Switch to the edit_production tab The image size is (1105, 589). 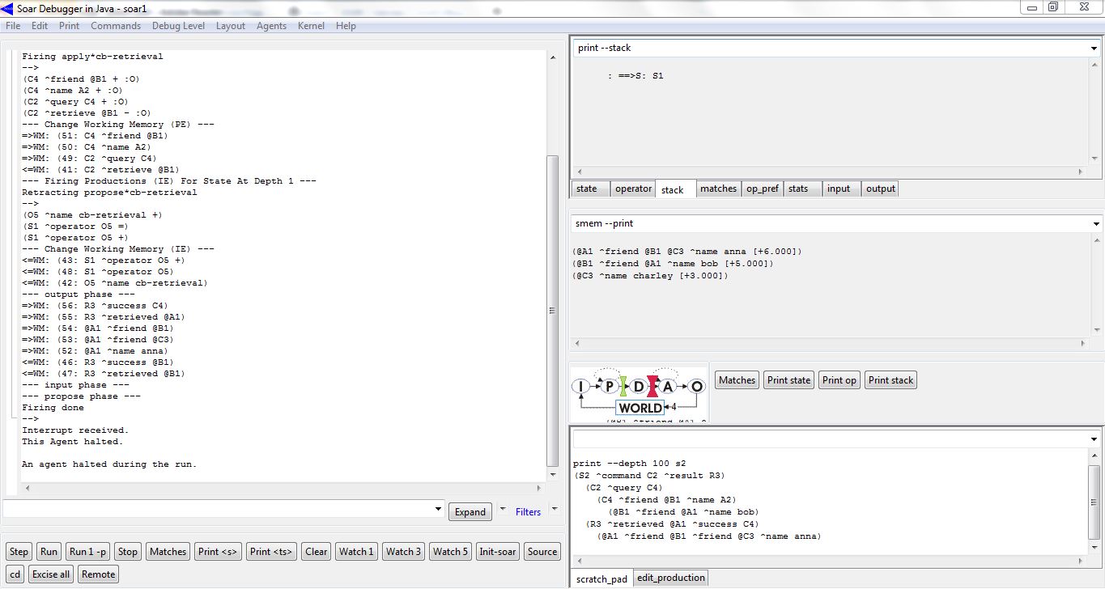(670, 578)
